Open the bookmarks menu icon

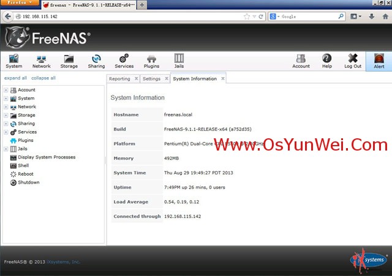[356, 17]
